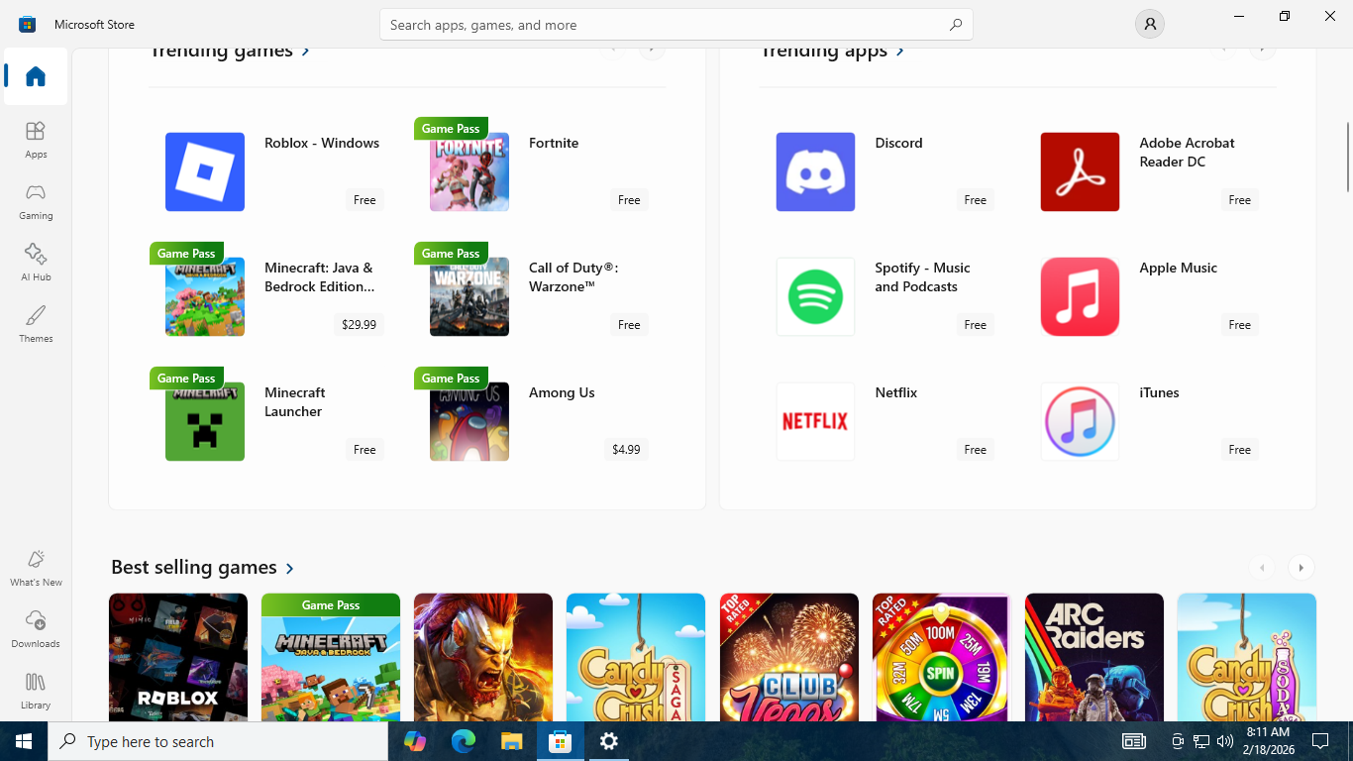Open the Candy Crush Soda thumbnail
Screen dimensions: 1353x761
coord(1247,657)
